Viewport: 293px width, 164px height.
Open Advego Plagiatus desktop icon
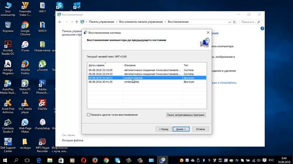click(x=8, y=67)
